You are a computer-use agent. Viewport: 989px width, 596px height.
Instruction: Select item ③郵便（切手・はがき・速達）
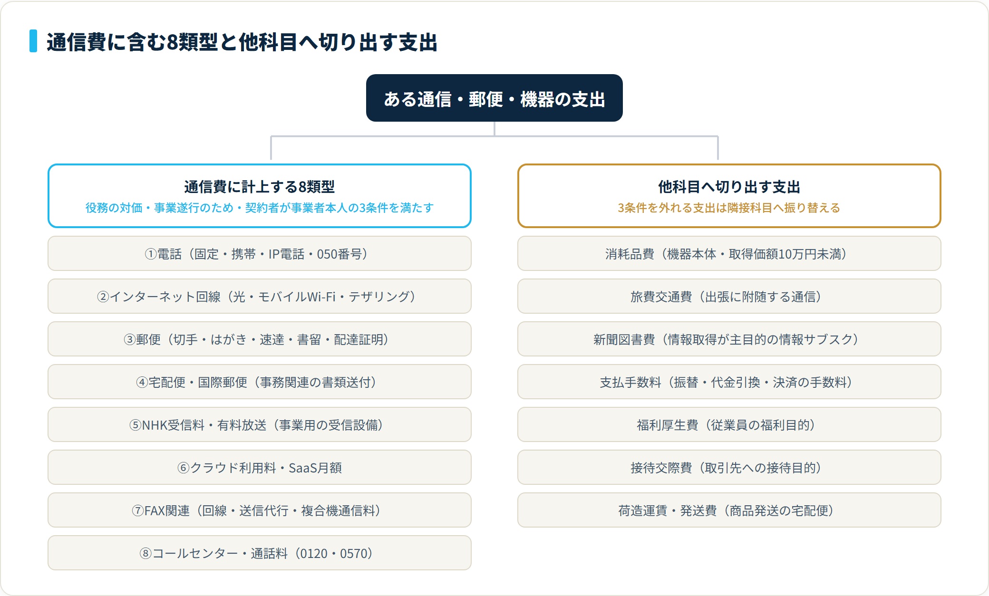260,339
